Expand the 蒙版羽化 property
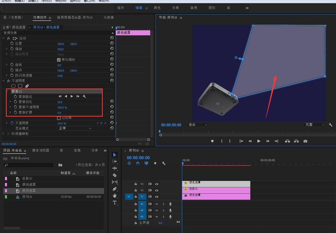 tap(10, 102)
